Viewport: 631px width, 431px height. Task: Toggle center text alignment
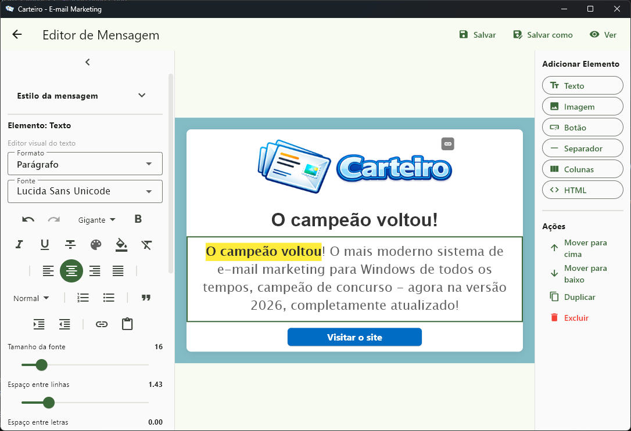[x=71, y=271]
